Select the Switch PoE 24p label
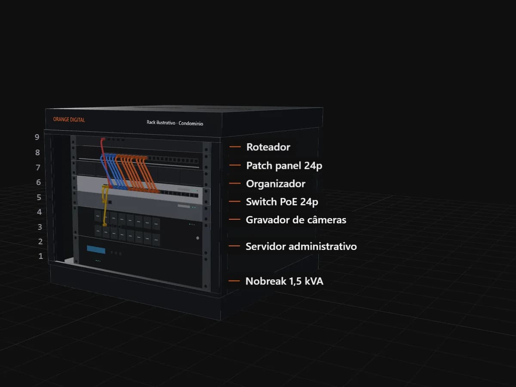This screenshot has height=387, width=516. point(282,202)
